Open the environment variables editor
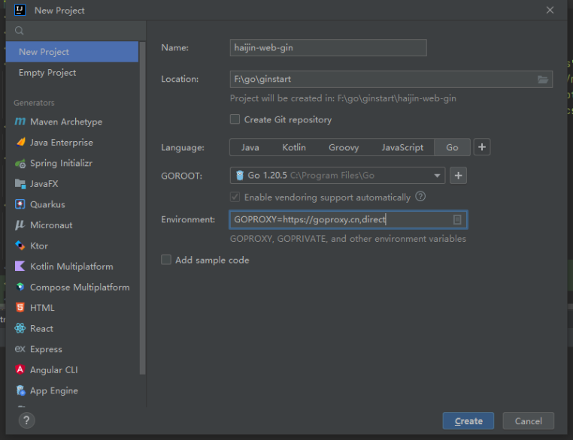 coord(456,220)
